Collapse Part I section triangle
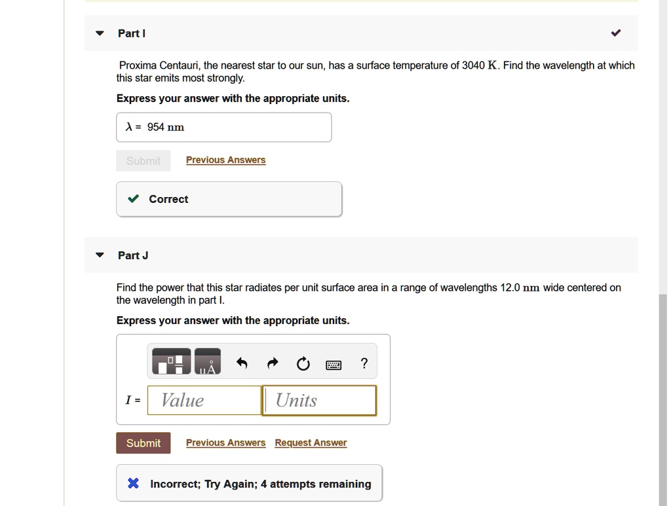The image size is (671, 506). click(99, 33)
